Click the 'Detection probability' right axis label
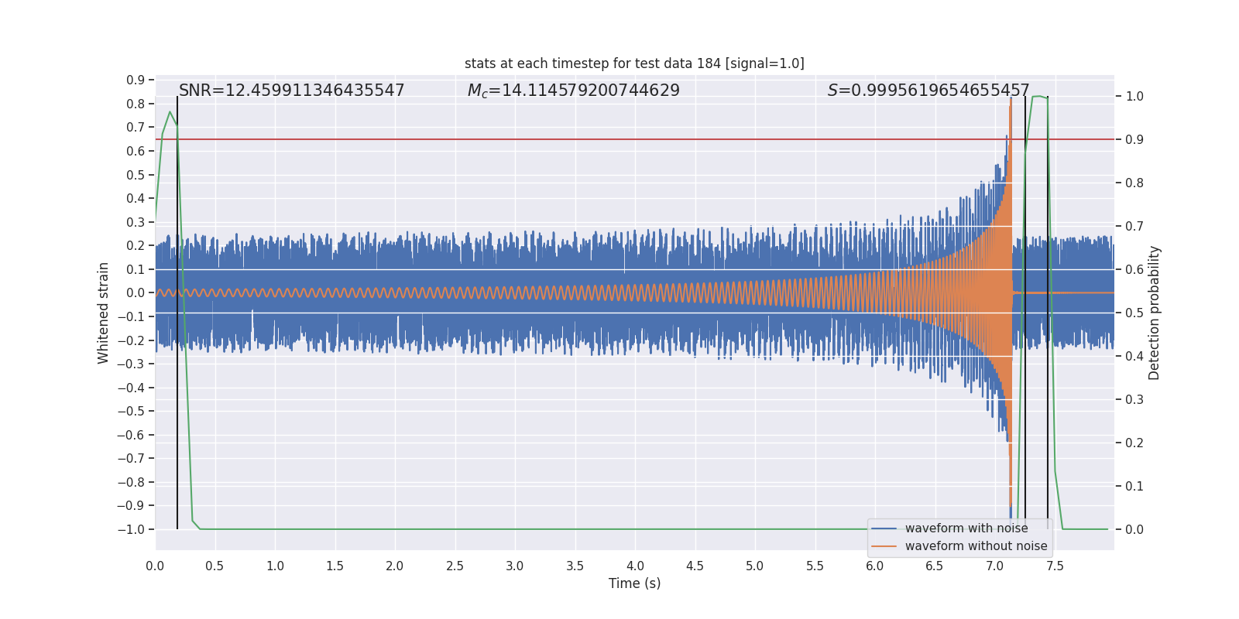 [x=1154, y=313]
